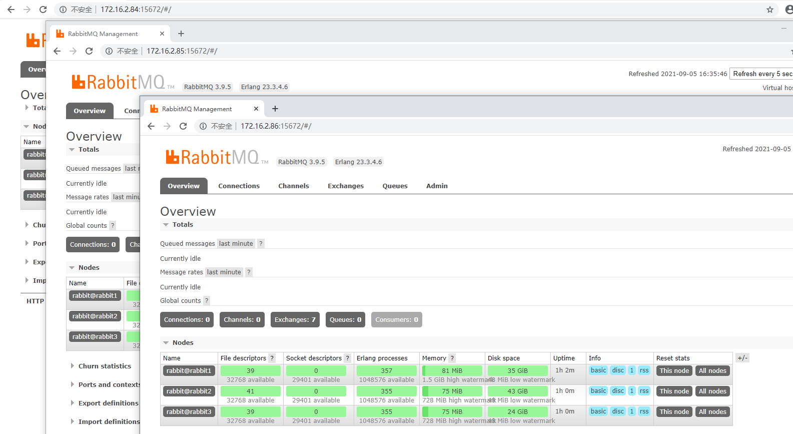
Task: Collapse the Totals section in front window
Action: [x=178, y=225]
